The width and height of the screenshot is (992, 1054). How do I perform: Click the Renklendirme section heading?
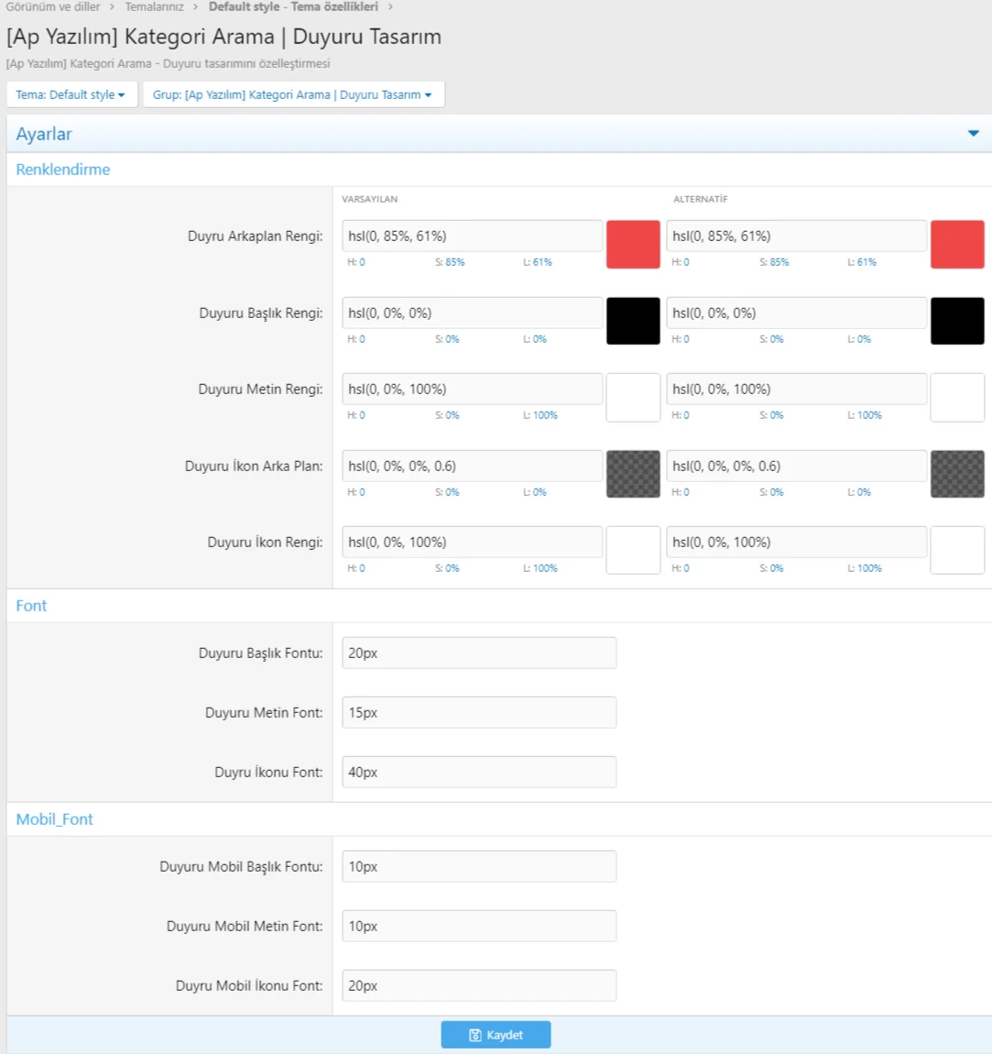[x=63, y=170]
